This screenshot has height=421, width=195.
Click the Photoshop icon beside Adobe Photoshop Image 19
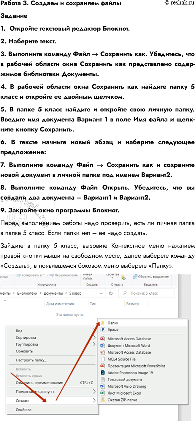pos(103,373)
